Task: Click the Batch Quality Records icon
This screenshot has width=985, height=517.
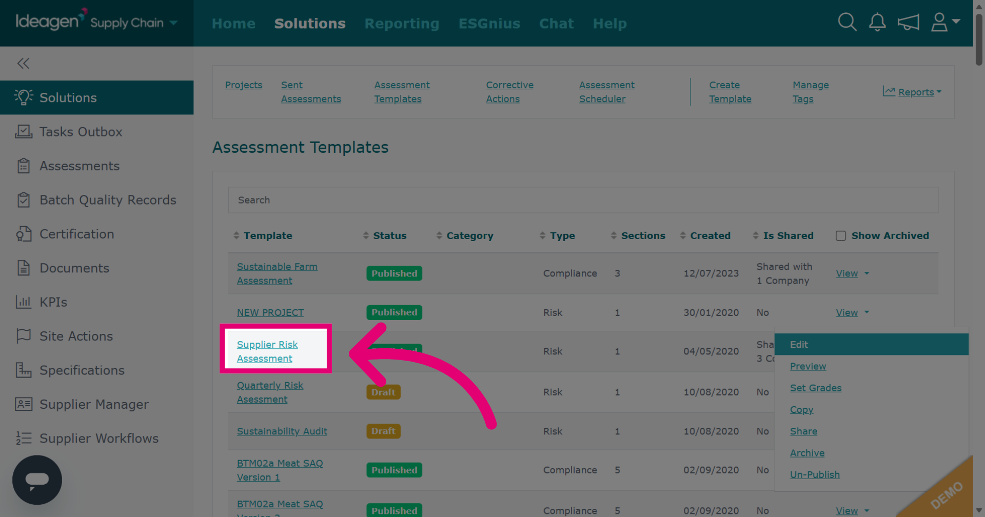Action: [24, 200]
